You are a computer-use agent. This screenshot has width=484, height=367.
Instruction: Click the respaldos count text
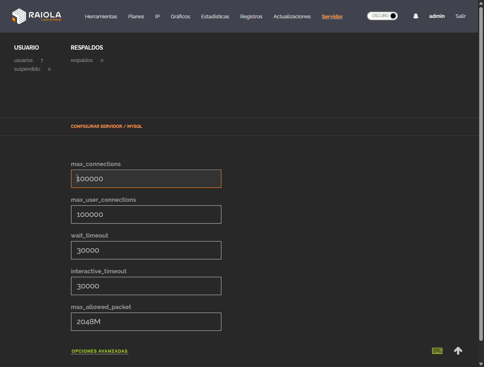(87, 60)
